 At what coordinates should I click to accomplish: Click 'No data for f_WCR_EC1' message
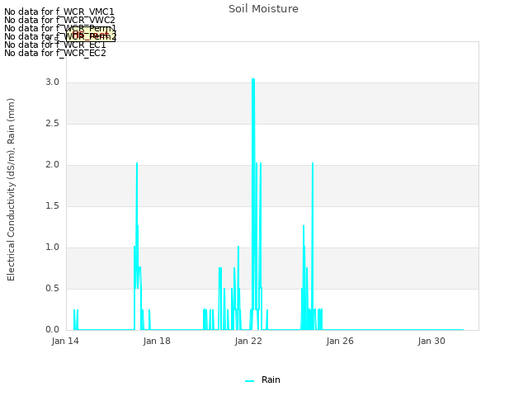click(x=55, y=45)
